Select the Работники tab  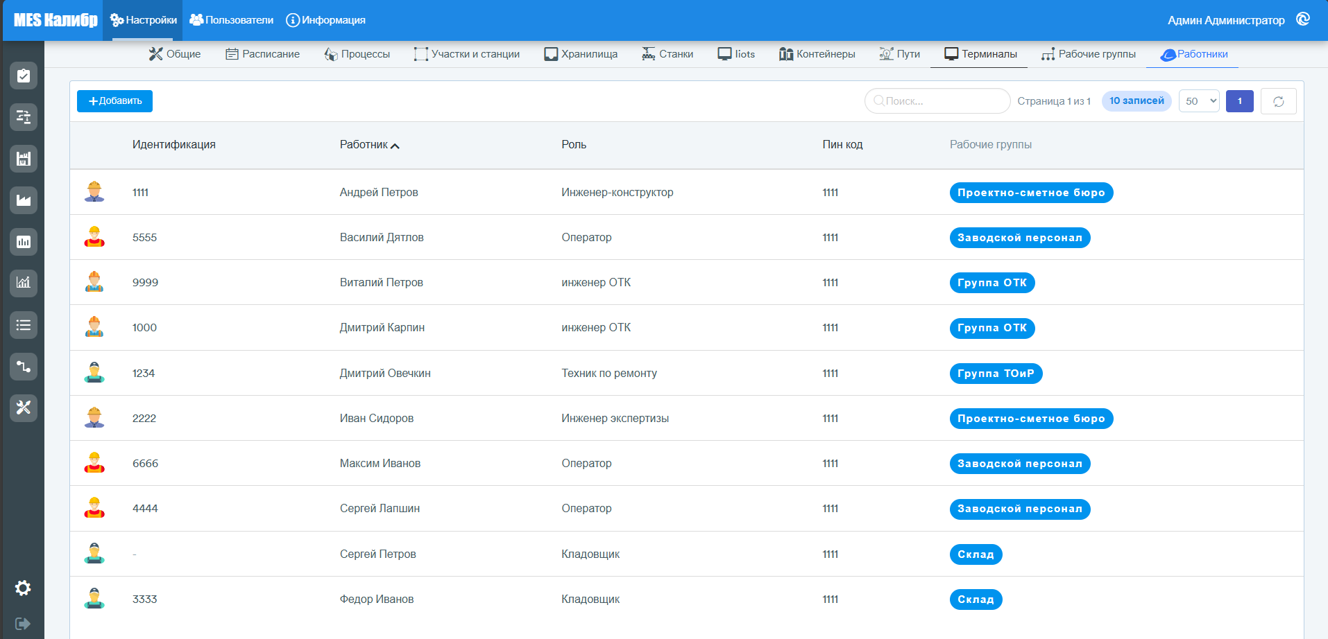[x=1193, y=54]
